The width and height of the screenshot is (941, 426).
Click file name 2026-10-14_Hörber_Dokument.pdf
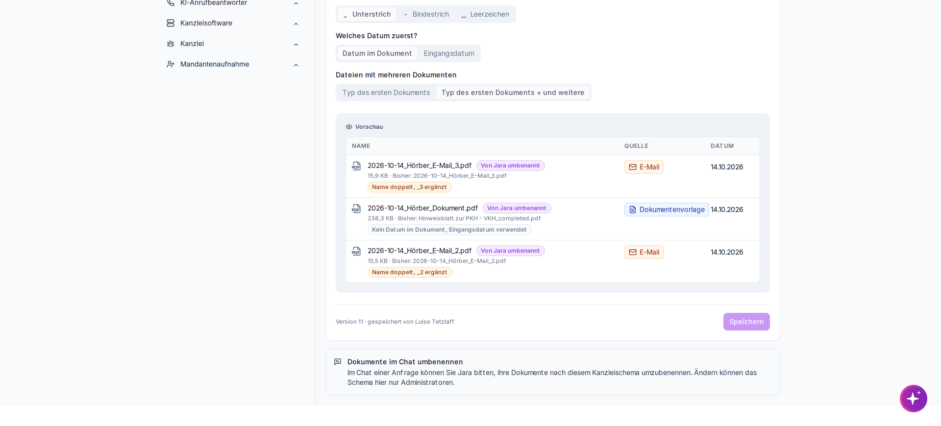coord(423,208)
